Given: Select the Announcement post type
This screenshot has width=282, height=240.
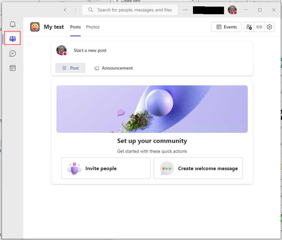Looking at the screenshot, I should click(x=113, y=68).
